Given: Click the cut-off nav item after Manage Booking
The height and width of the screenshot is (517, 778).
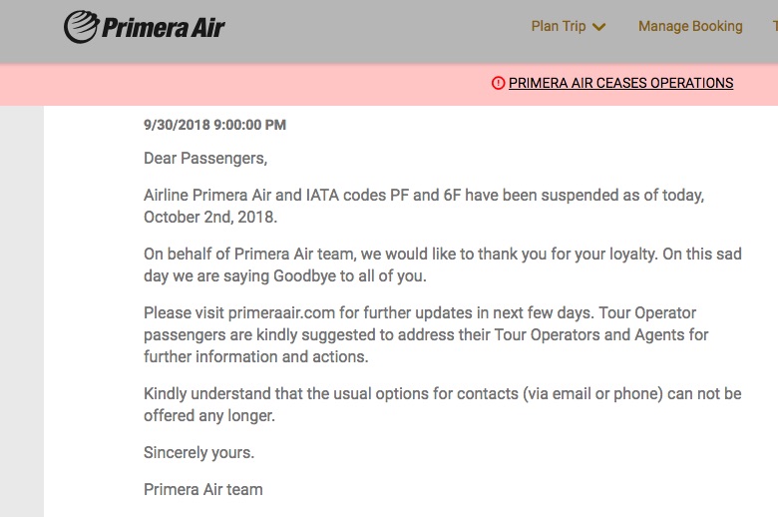Looking at the screenshot, I should [x=774, y=26].
